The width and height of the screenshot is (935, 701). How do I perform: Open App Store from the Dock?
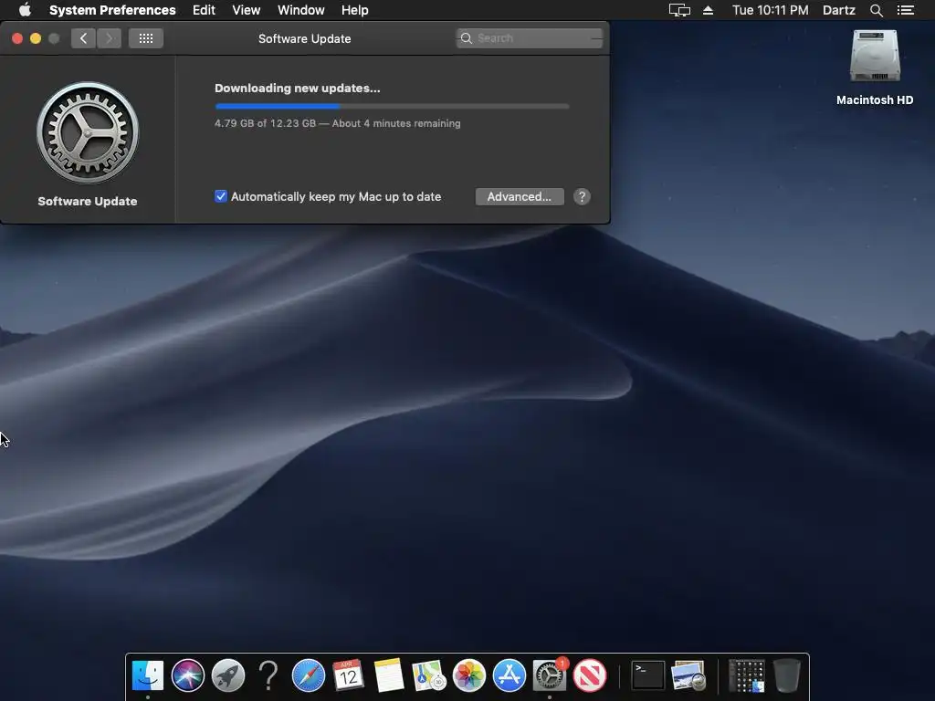pos(510,675)
